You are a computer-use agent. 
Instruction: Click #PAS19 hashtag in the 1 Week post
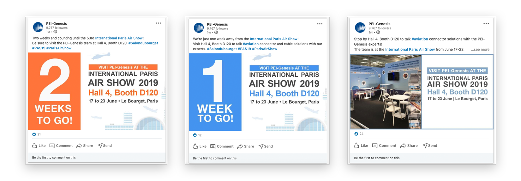pyautogui.click(x=244, y=49)
